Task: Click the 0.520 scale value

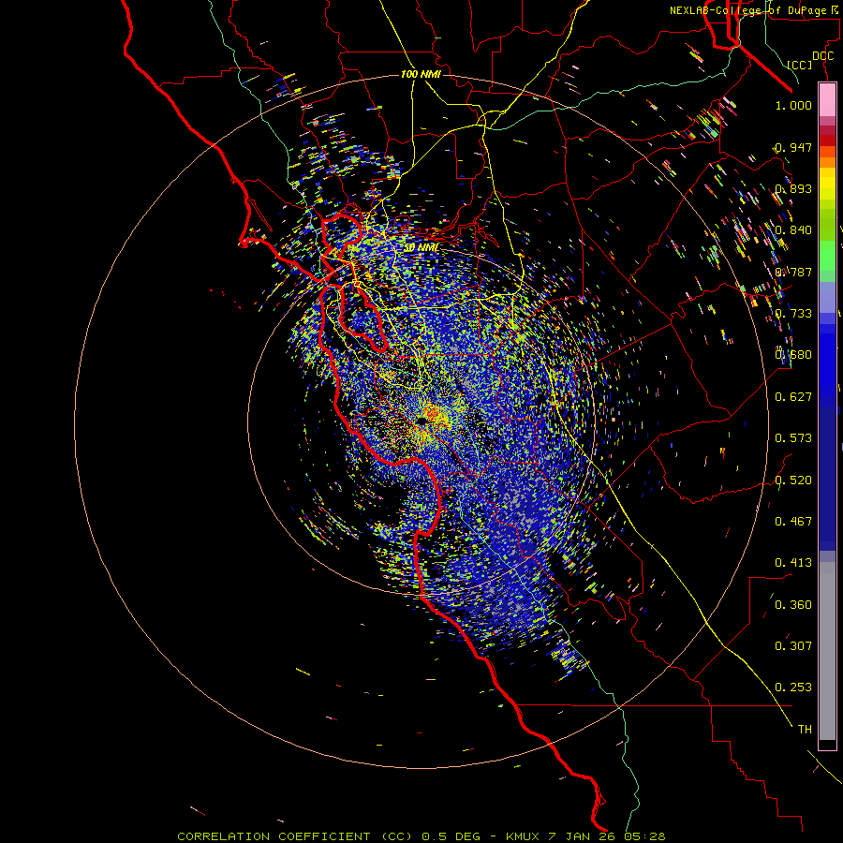Action: click(x=793, y=480)
